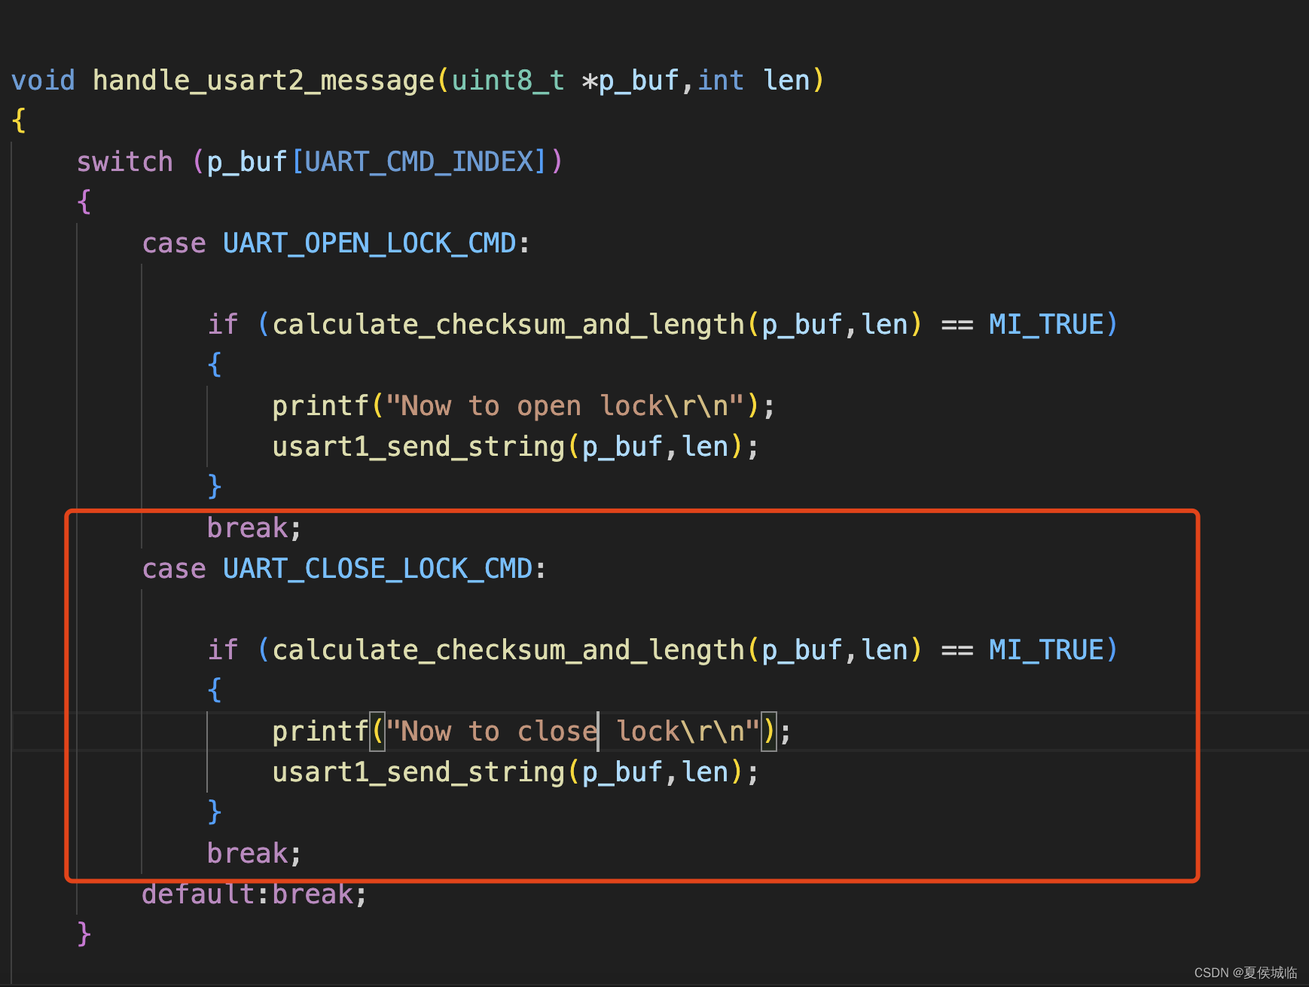Click the UART_CLOSE_LOCK_CMD case label
The width and height of the screenshot is (1309, 987).
[377, 569]
